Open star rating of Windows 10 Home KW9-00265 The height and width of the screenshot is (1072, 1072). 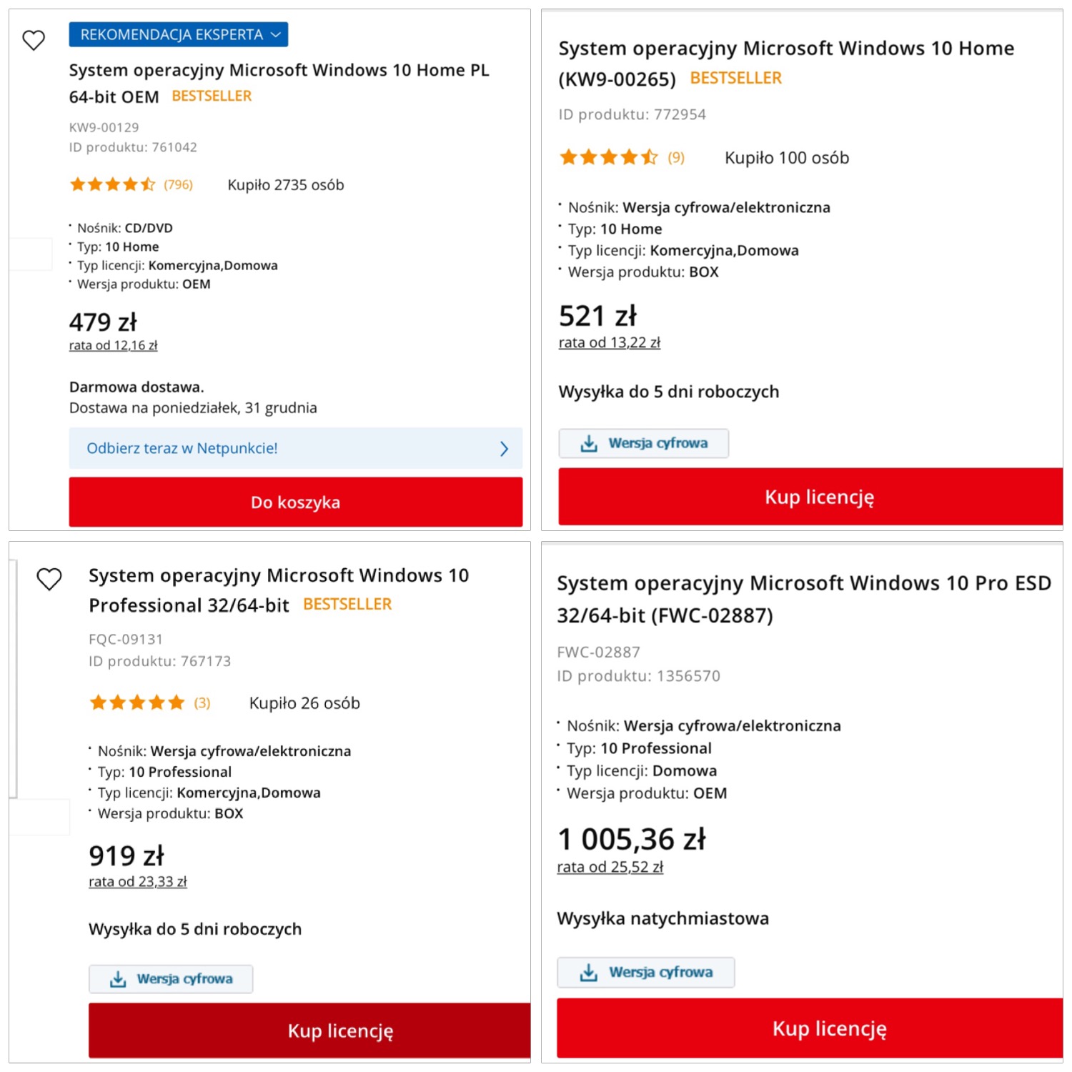pyautogui.click(x=608, y=157)
